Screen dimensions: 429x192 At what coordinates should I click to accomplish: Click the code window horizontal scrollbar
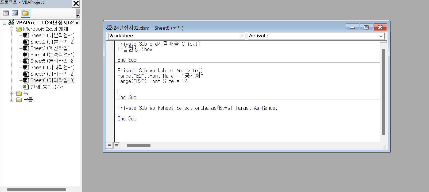click(x=138, y=146)
